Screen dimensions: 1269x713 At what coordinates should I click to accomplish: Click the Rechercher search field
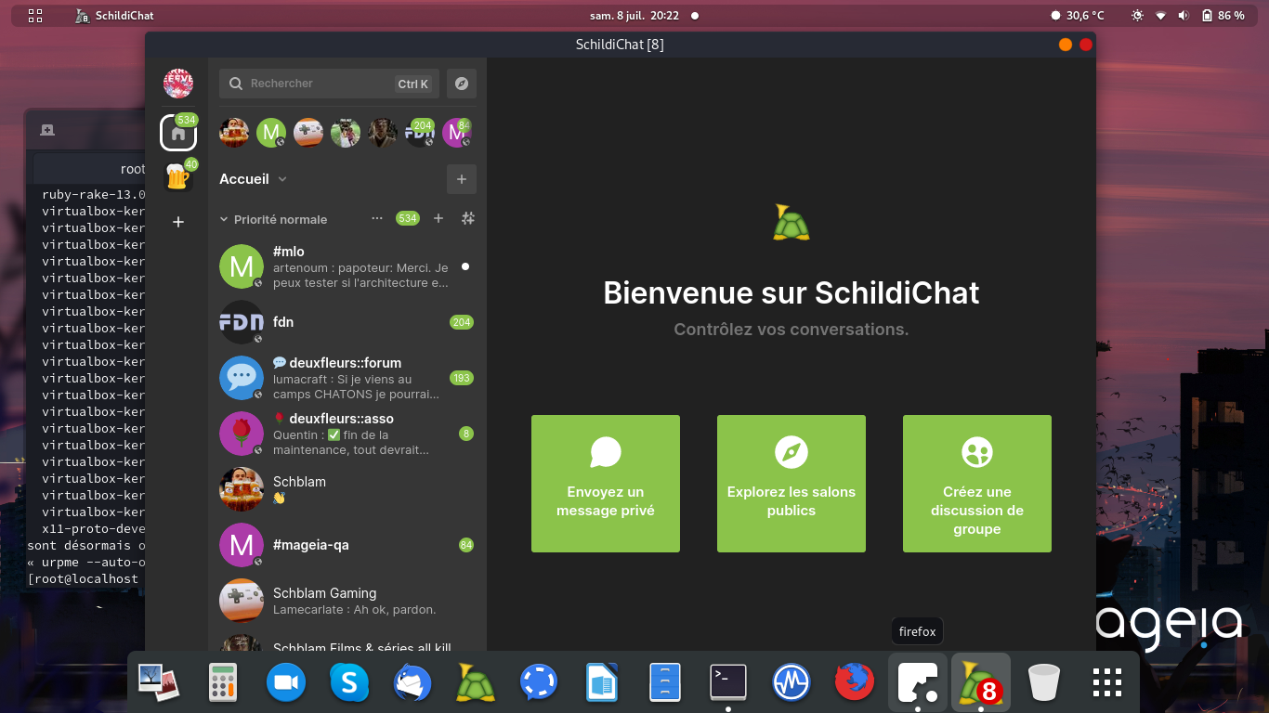329,84
